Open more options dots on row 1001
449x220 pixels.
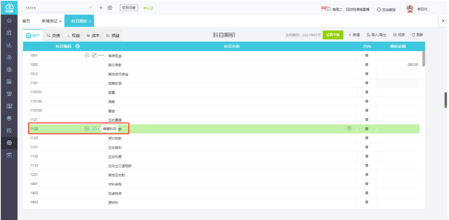pyautogui.click(x=101, y=55)
